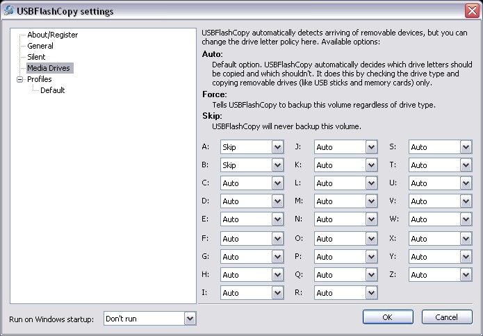Click the USBFlashCopy title bar app icon

[8, 10]
